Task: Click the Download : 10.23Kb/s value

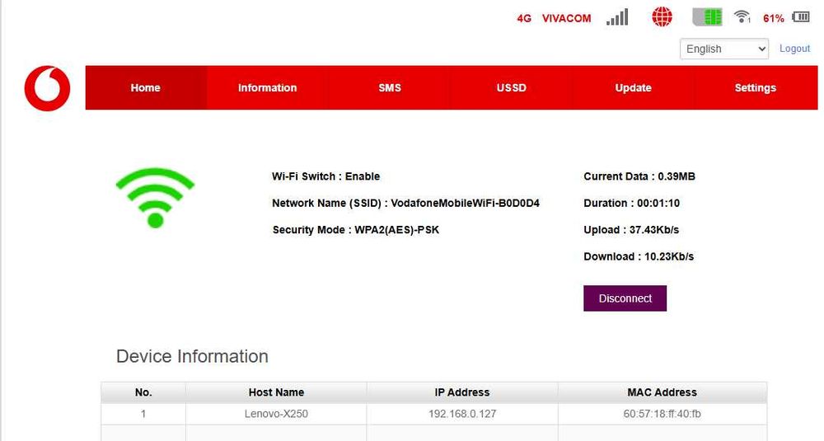Action: pyautogui.click(x=639, y=257)
